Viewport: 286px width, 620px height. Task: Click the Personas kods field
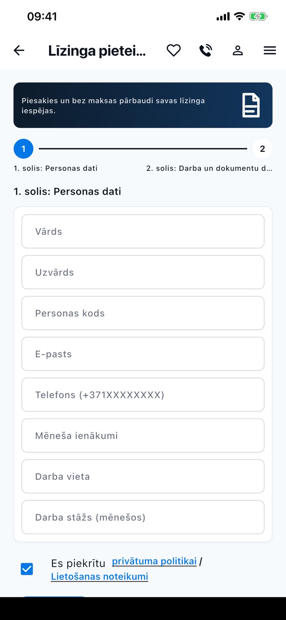(143, 313)
